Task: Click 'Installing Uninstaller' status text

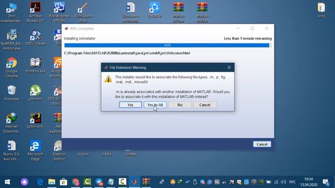Action: pyautogui.click(x=80, y=38)
